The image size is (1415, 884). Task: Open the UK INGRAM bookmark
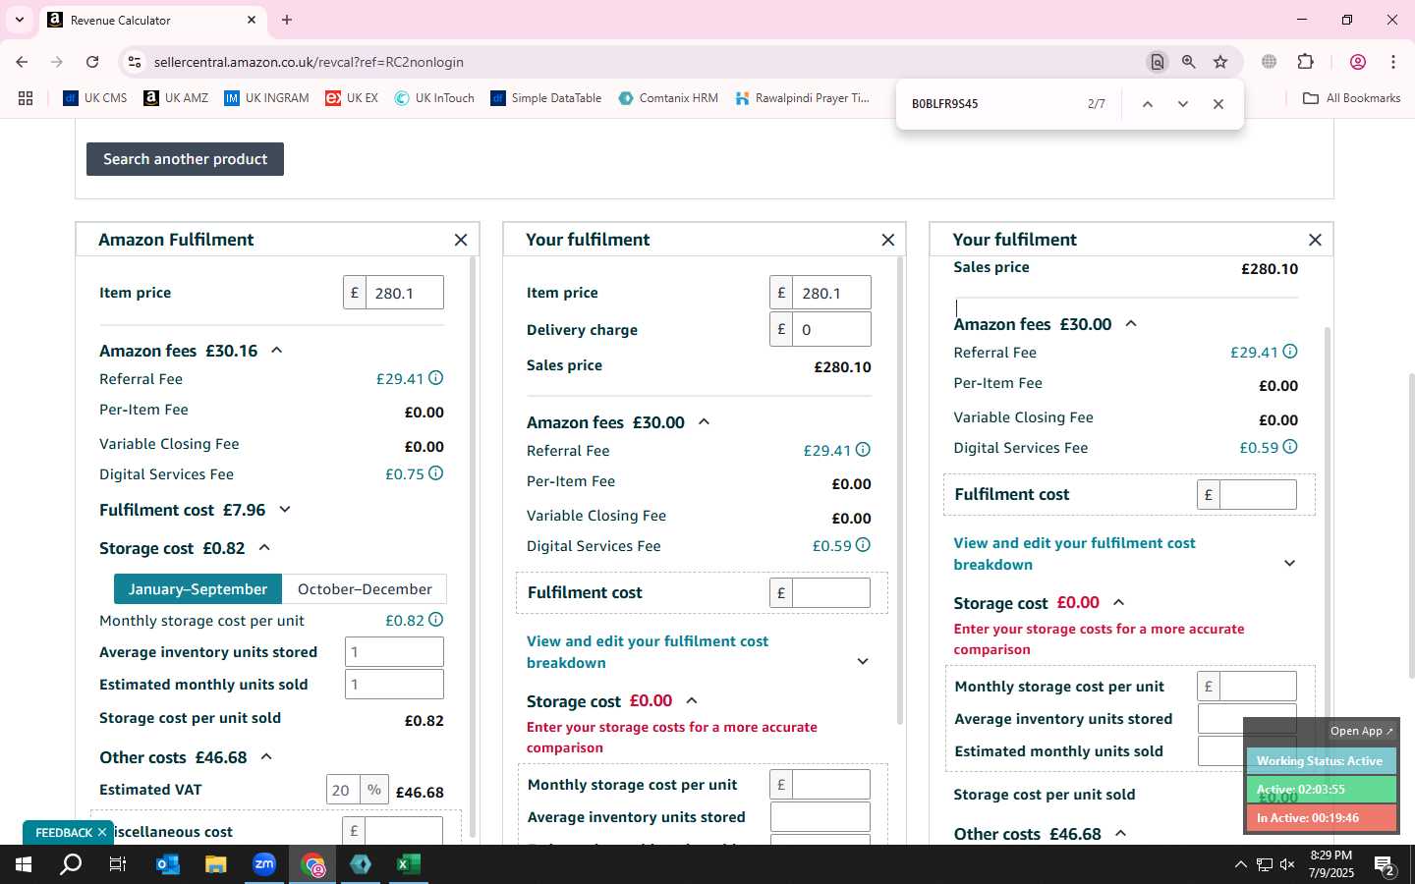point(266,98)
